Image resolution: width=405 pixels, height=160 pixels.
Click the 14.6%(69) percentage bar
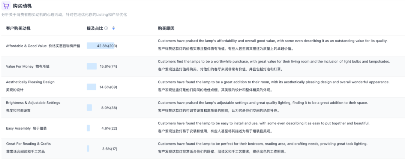click(x=91, y=87)
